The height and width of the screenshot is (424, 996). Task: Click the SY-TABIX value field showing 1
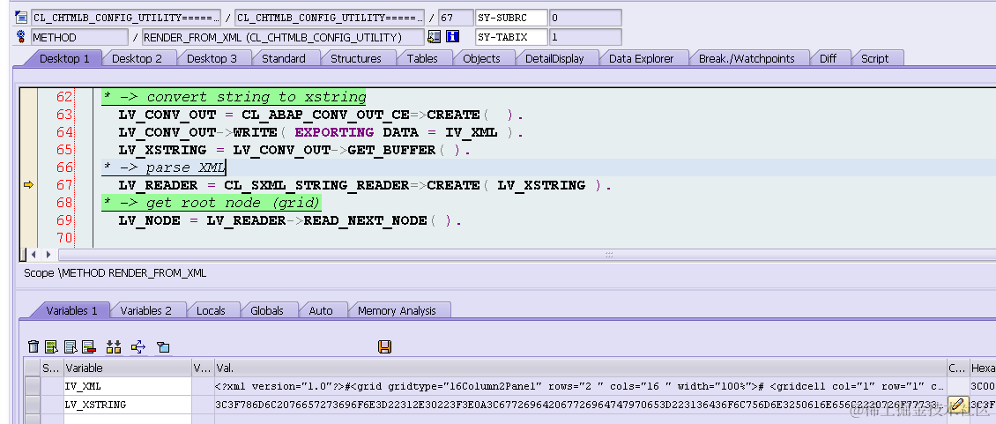[x=585, y=37]
